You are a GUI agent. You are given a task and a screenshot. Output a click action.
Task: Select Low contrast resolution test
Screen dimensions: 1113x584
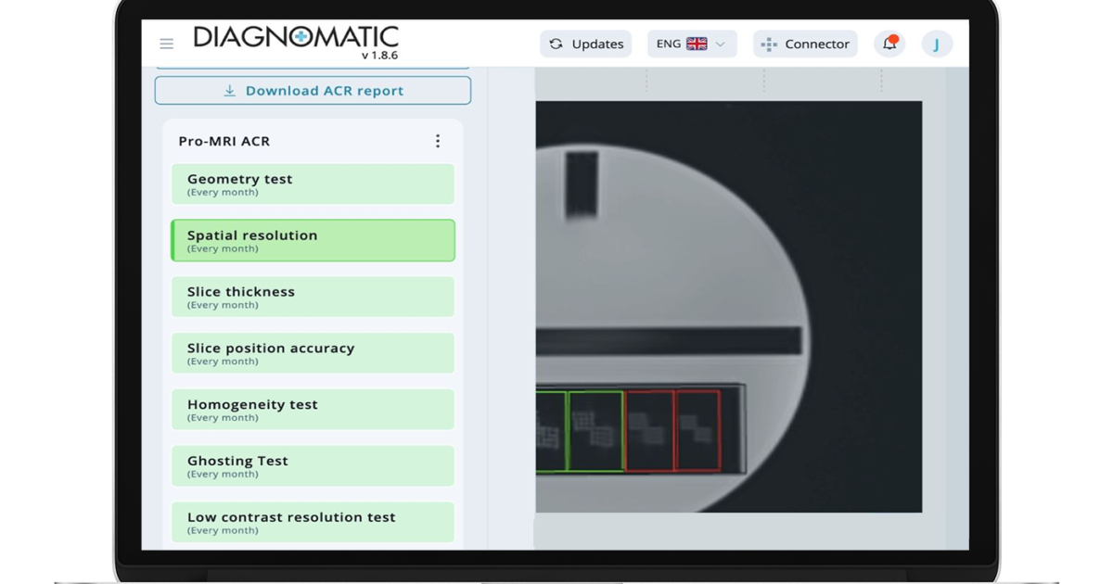[x=313, y=522]
